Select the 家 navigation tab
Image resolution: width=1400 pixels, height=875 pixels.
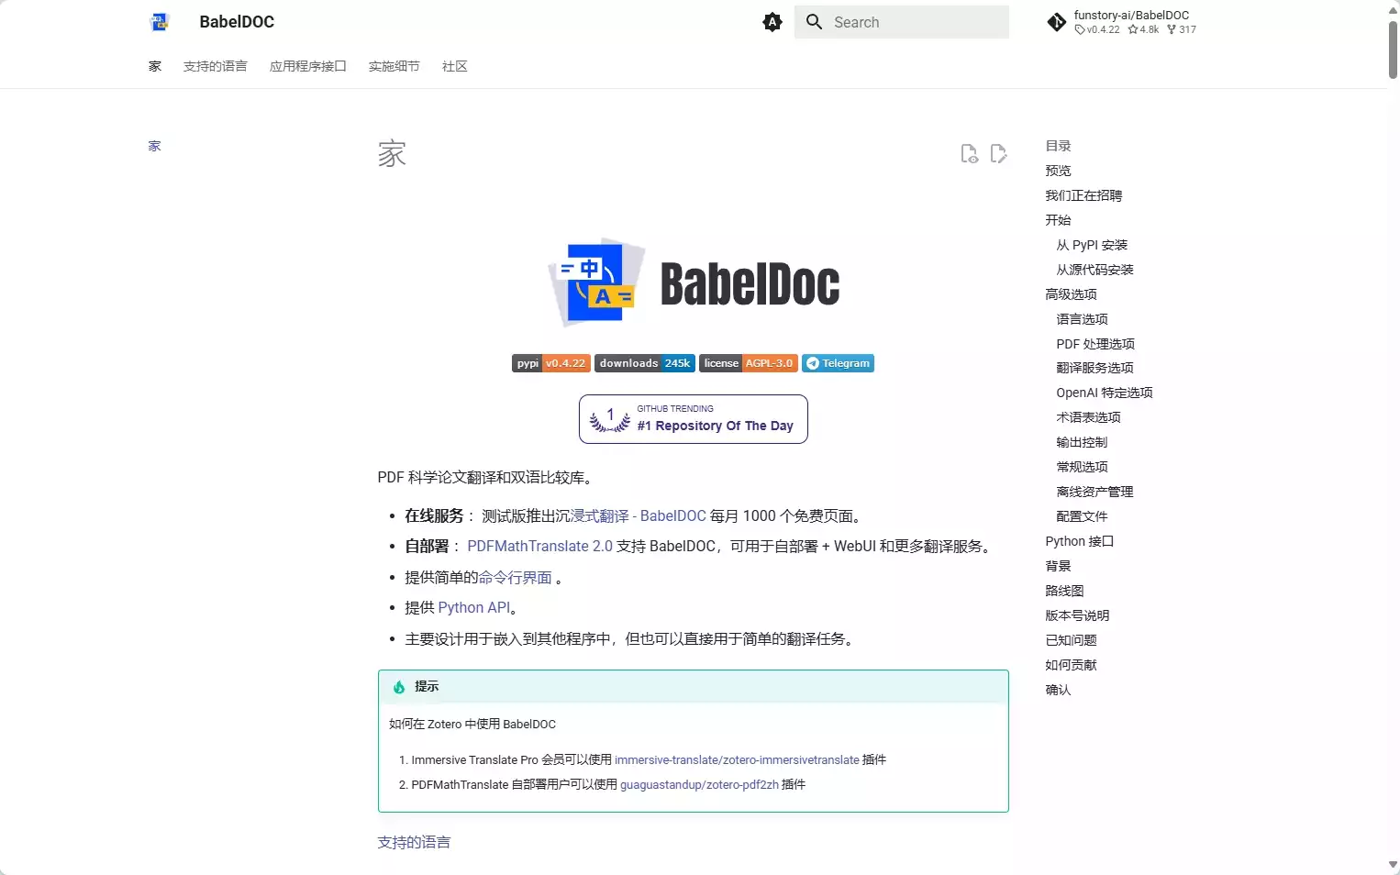pyautogui.click(x=155, y=66)
